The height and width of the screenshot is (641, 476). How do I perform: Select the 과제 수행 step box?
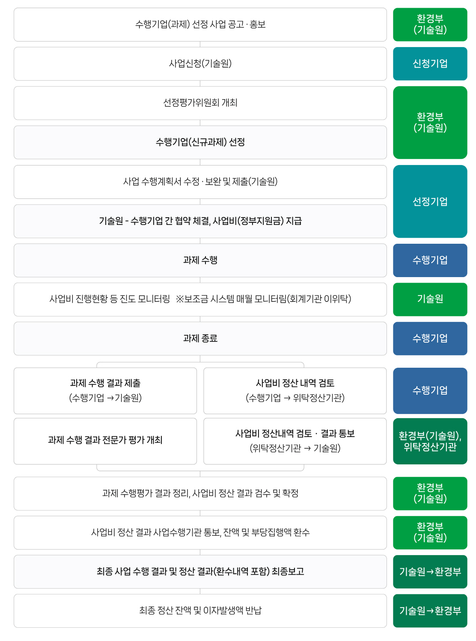[200, 260]
